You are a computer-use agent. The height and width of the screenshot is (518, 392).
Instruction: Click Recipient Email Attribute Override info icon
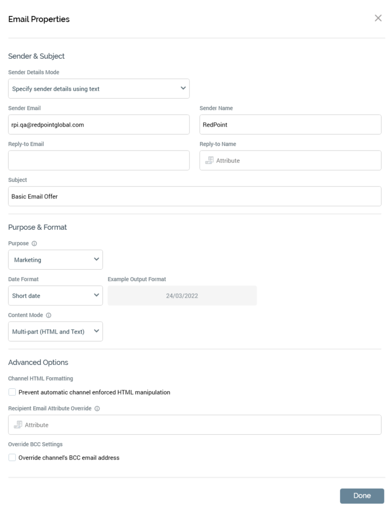[97, 408]
